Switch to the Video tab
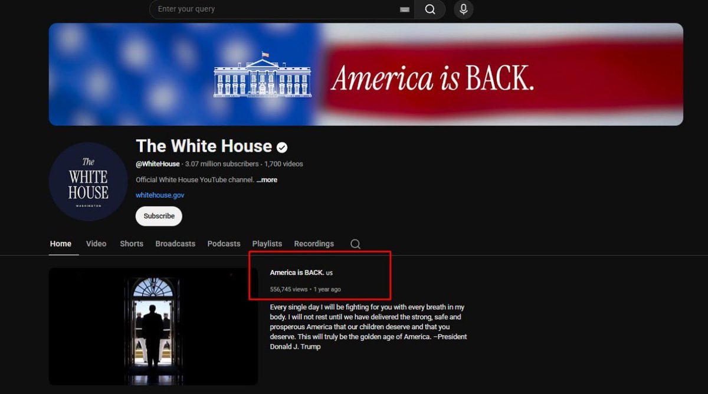The image size is (708, 394). point(96,244)
